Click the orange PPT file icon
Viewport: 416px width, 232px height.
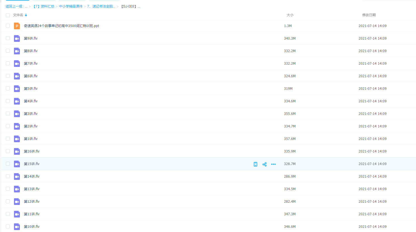click(x=17, y=26)
